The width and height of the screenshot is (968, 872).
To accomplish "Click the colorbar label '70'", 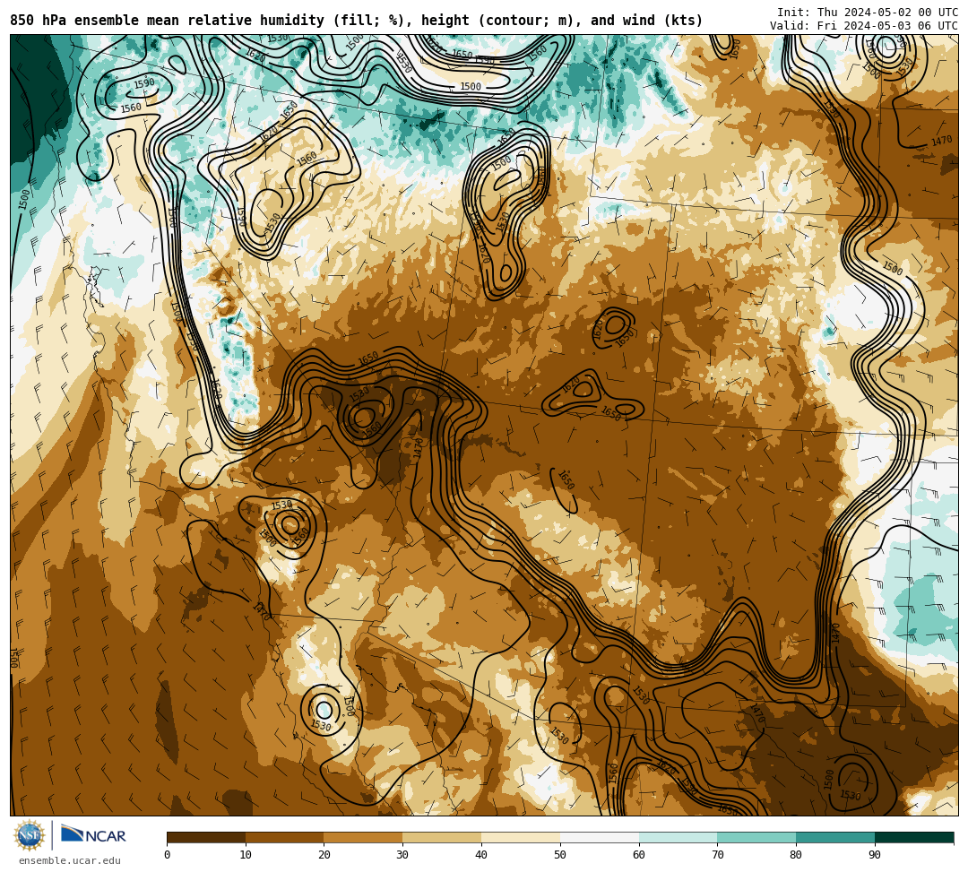I will (x=717, y=855).
